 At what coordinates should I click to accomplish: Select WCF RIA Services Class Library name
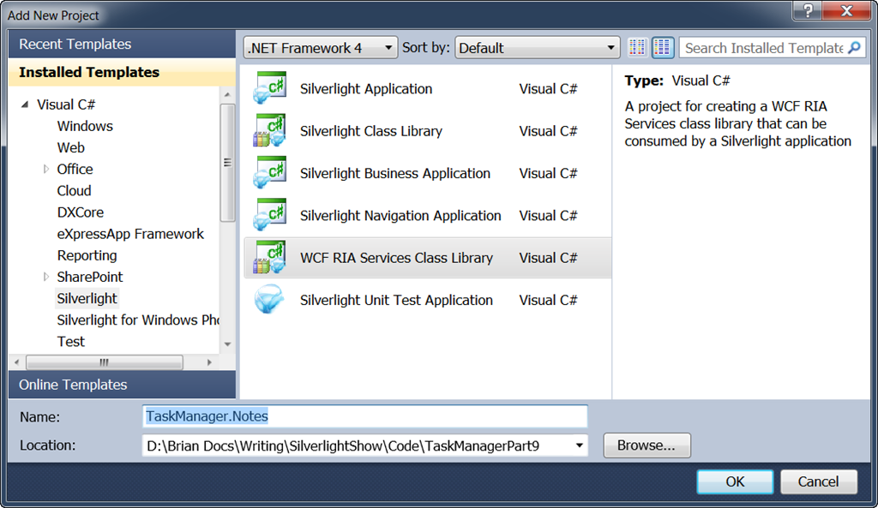396,258
